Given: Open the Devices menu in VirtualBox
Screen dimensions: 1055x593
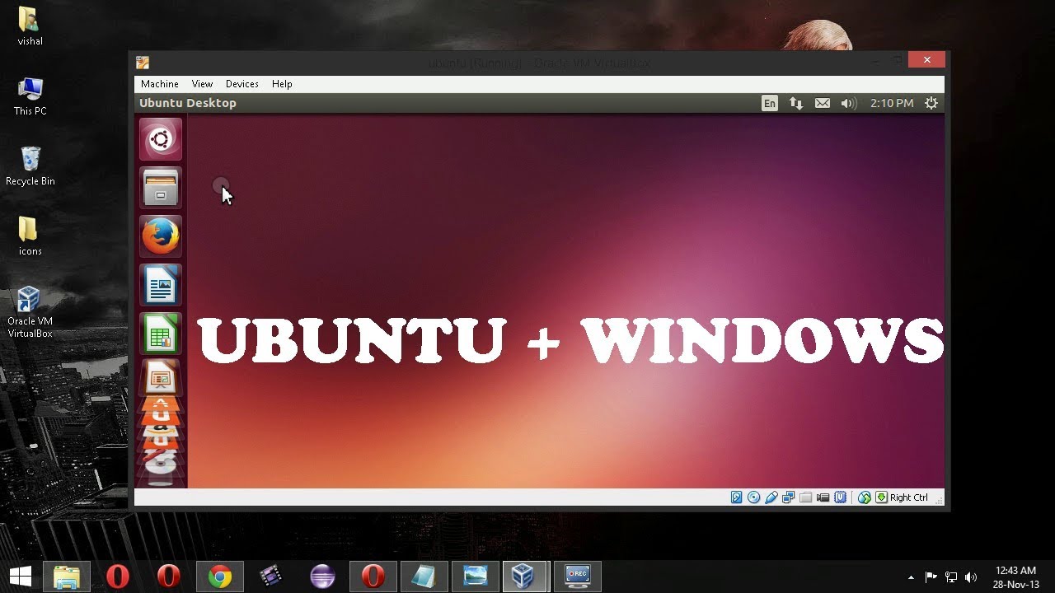Looking at the screenshot, I should [x=242, y=84].
